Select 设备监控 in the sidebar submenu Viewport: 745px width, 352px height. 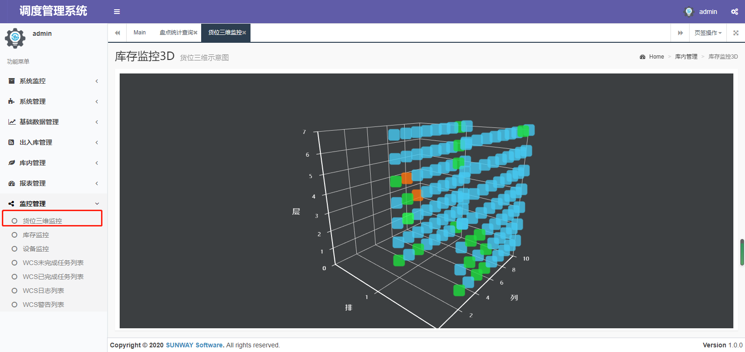[36, 249]
